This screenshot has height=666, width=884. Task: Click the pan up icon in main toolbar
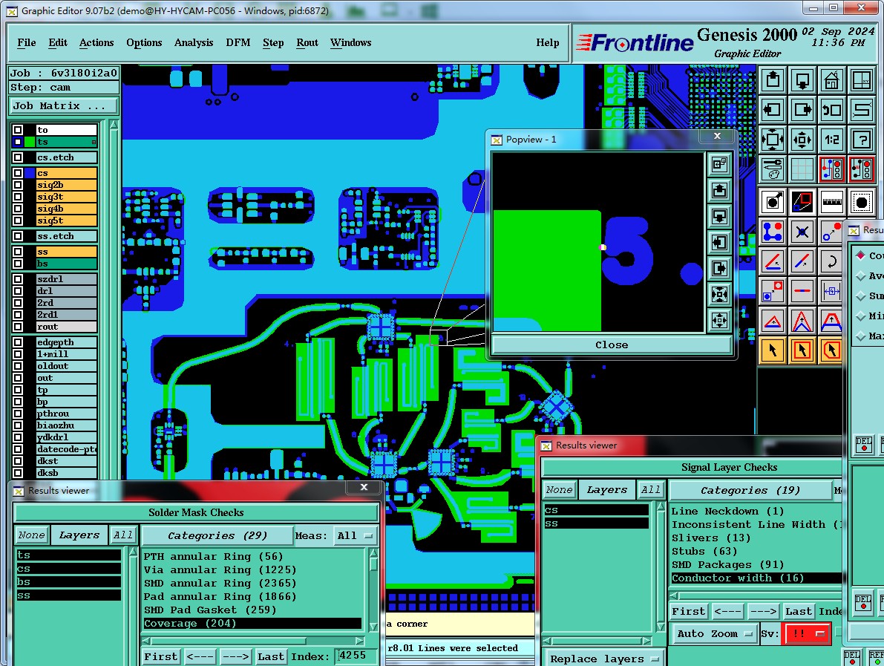coord(773,80)
